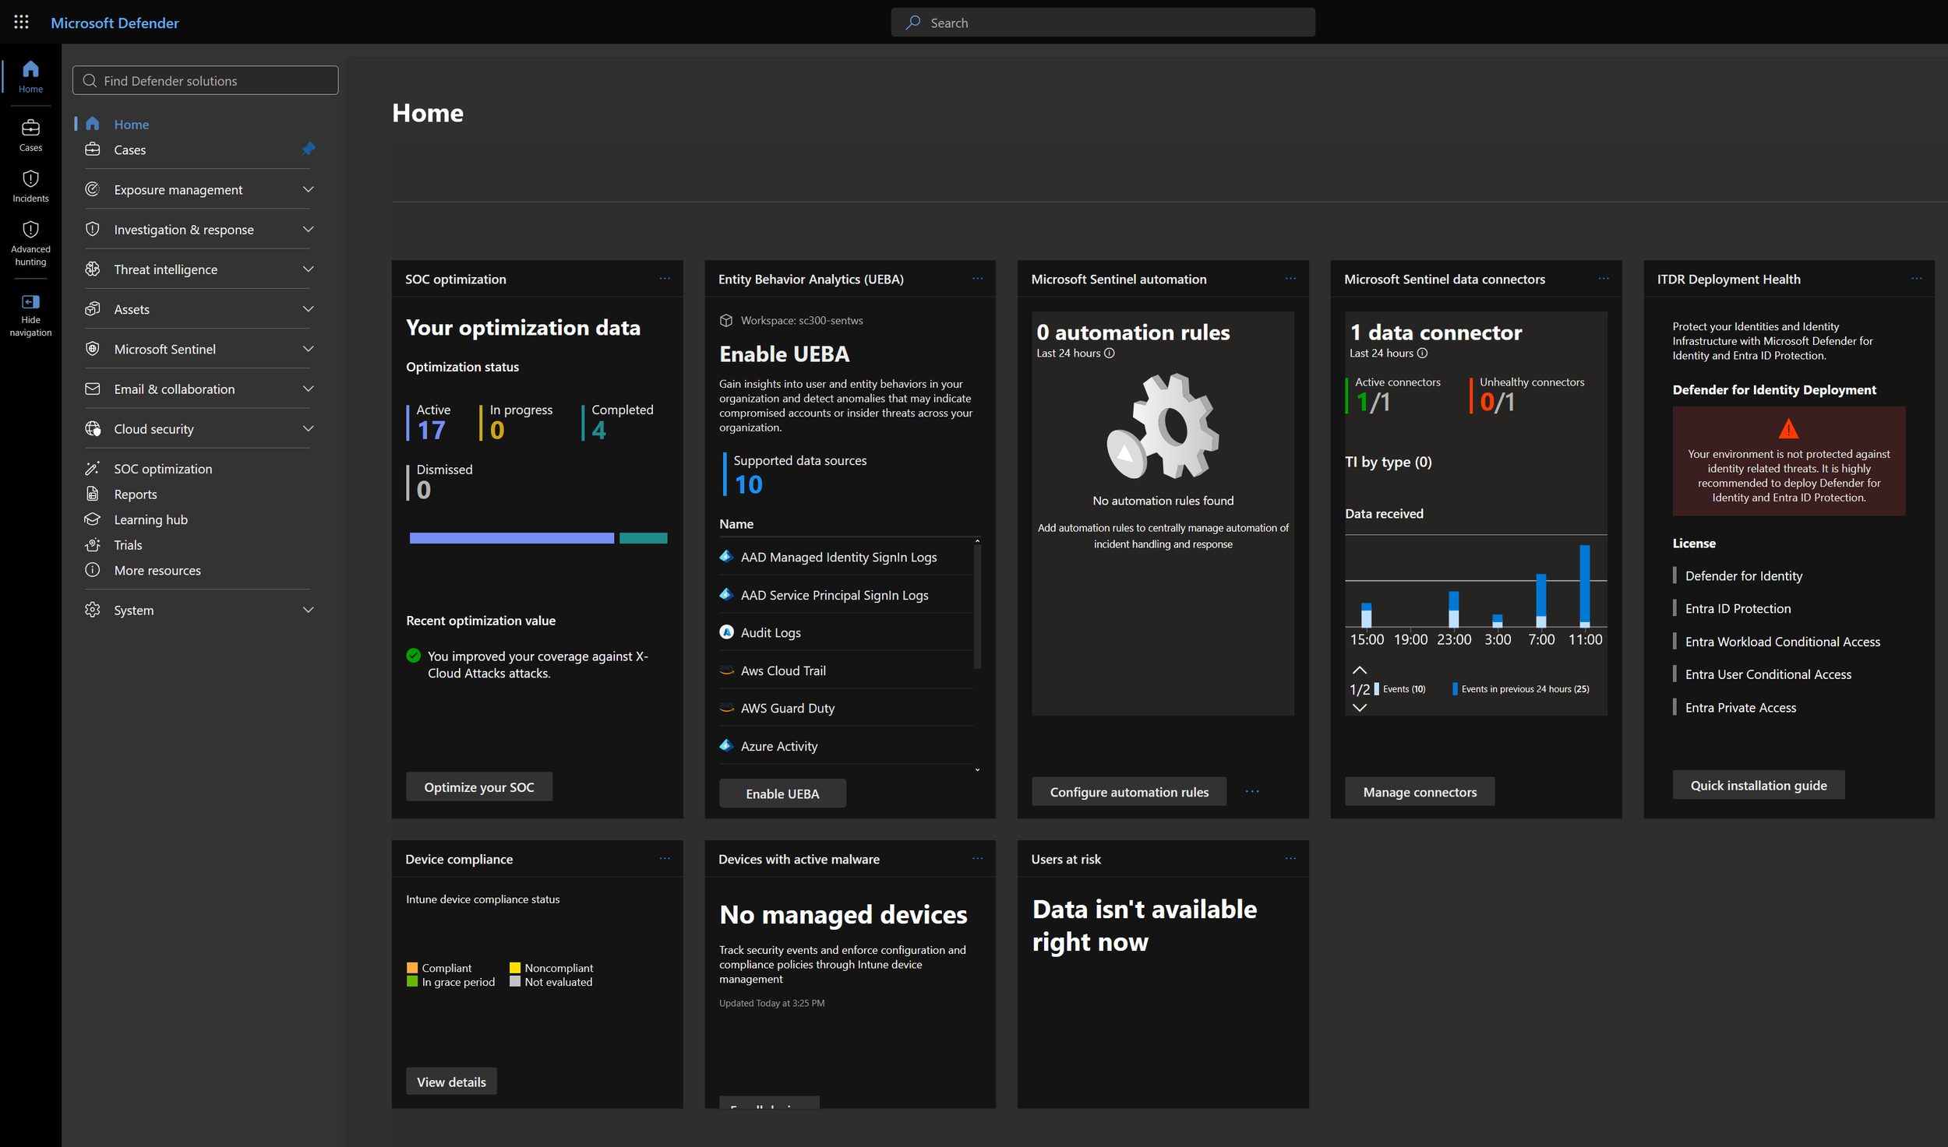Expand the Cloud security section chevron
The height and width of the screenshot is (1147, 1948).
click(x=309, y=428)
